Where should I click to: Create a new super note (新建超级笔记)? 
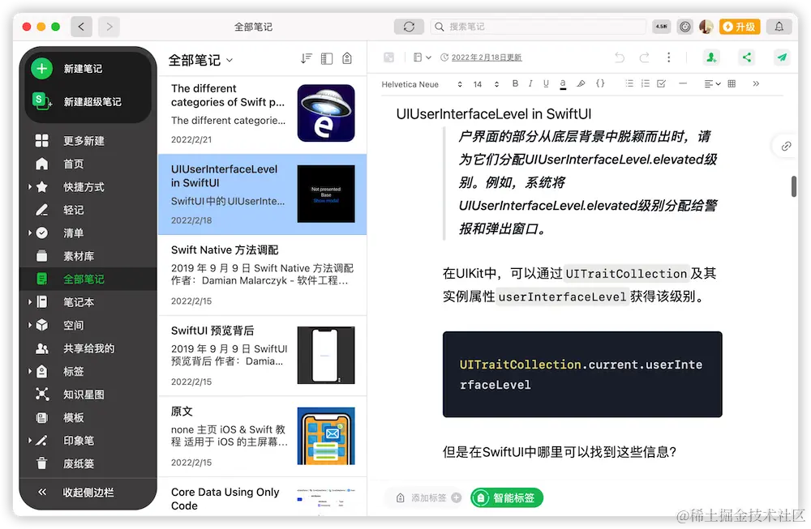coord(77,102)
